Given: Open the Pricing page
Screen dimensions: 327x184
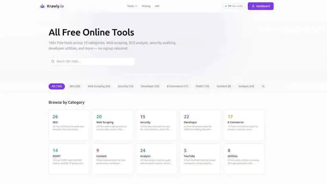Looking at the screenshot, I should tap(146, 6).
